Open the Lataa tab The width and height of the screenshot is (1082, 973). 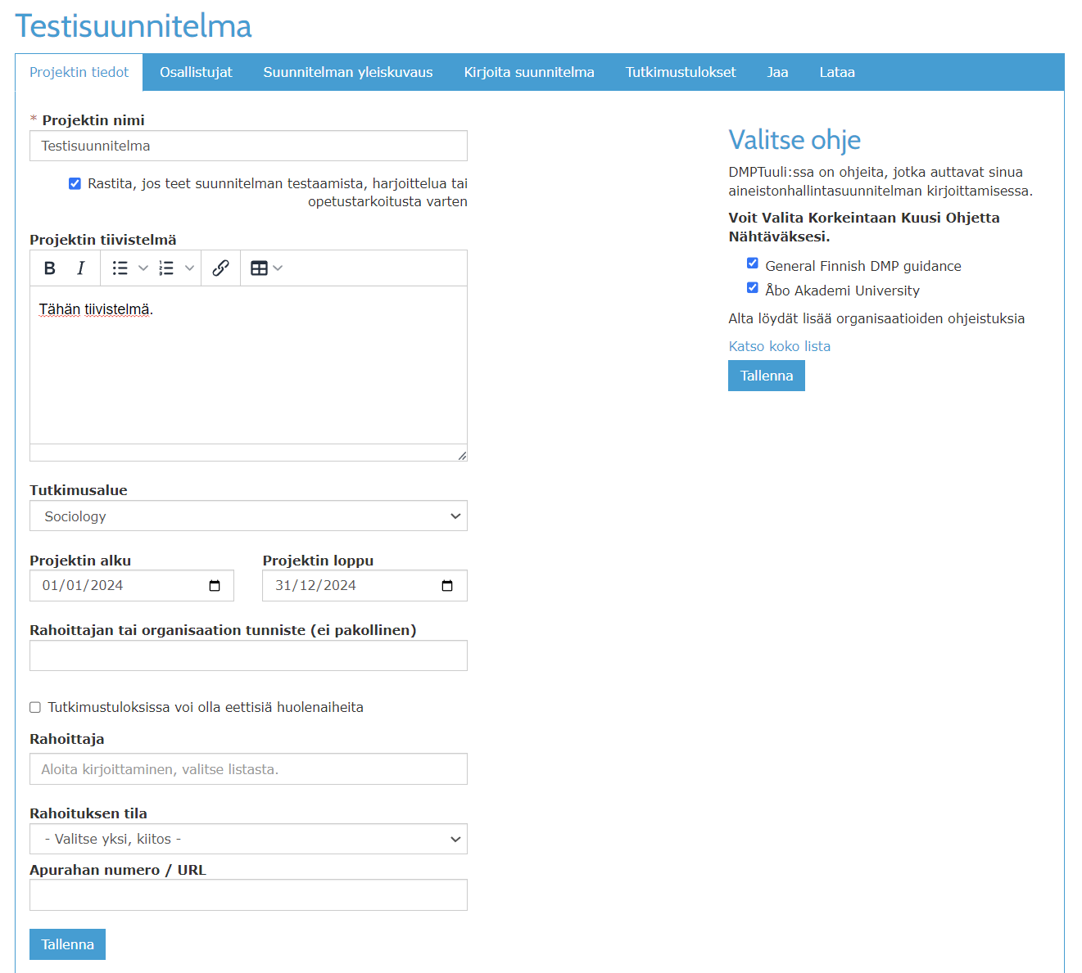[x=837, y=72]
